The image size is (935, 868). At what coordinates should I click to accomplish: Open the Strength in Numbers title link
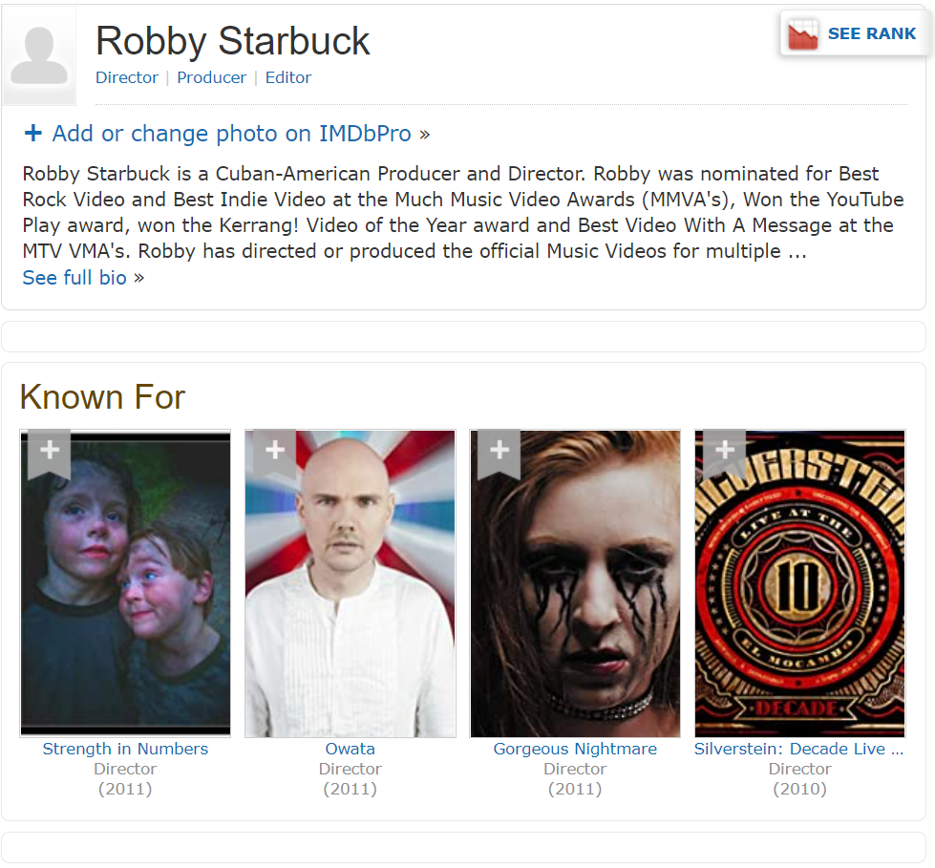[x=125, y=749]
